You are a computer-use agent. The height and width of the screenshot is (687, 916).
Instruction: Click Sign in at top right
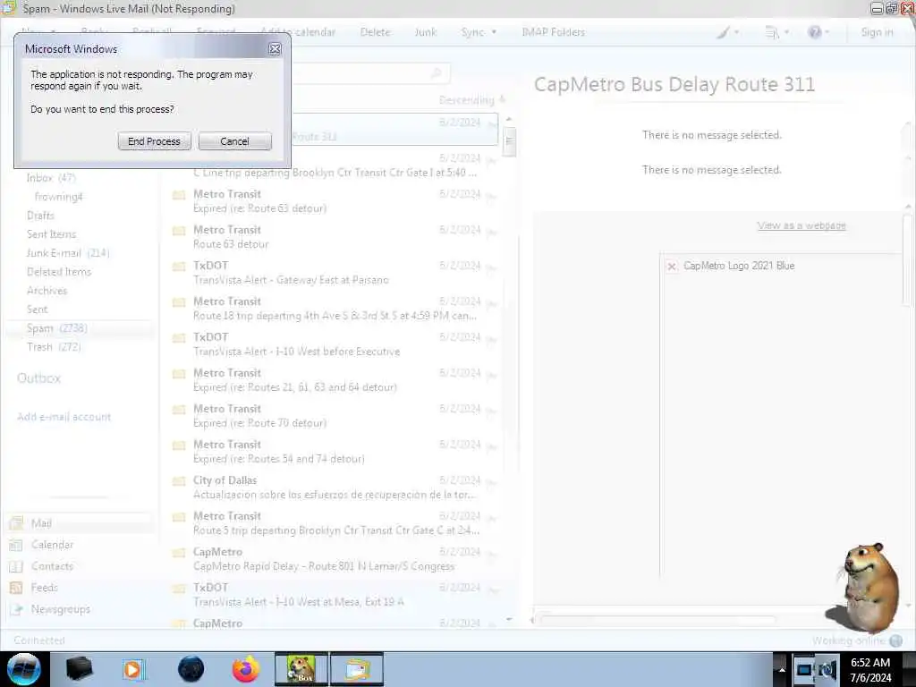pyautogui.click(x=877, y=32)
